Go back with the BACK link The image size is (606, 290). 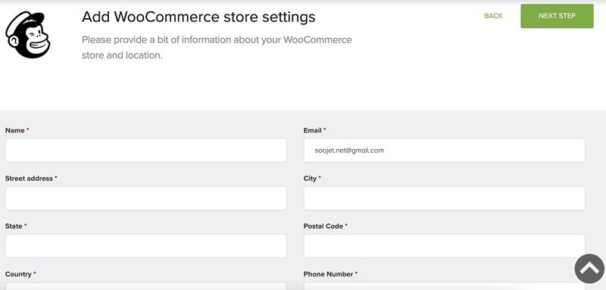pyautogui.click(x=493, y=16)
